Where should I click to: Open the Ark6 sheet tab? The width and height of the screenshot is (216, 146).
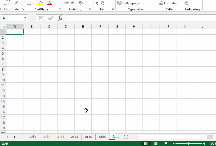pos(102,137)
